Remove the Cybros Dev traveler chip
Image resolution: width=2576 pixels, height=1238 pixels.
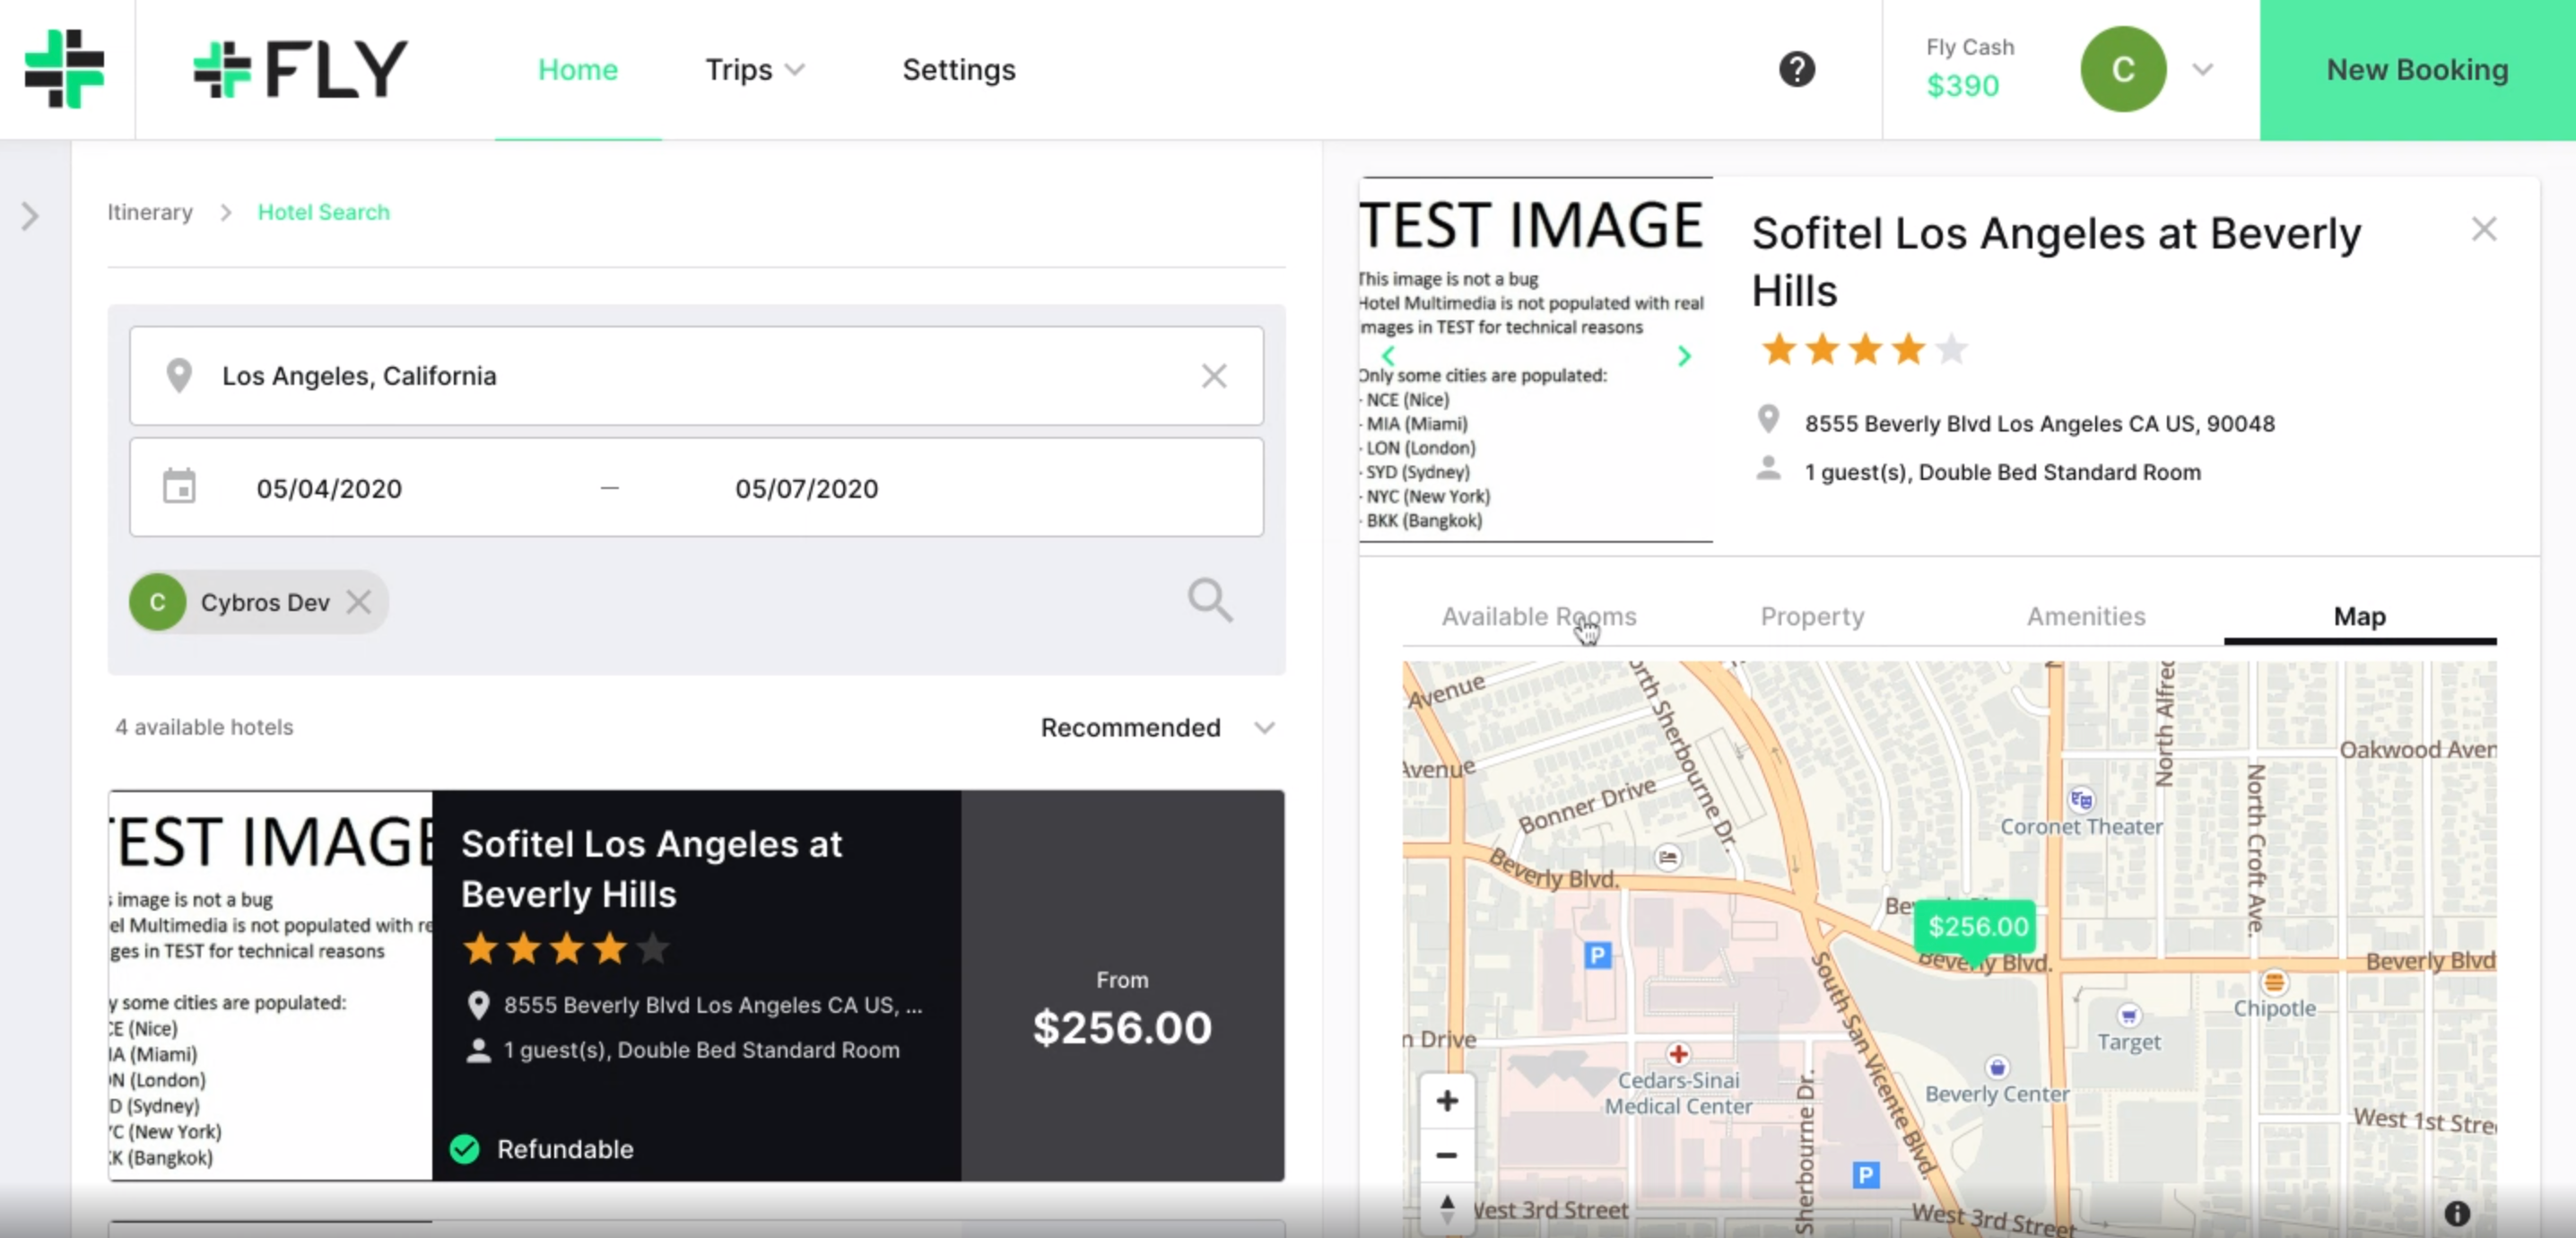pos(359,602)
